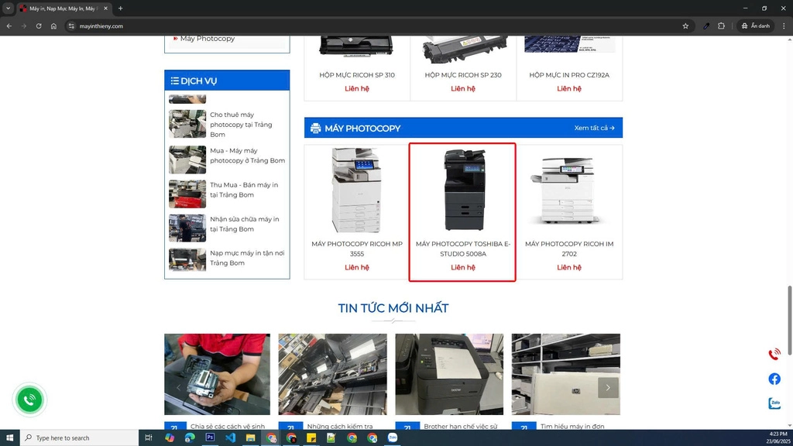Open Visual Studio Code from taskbar
793x446 pixels.
point(230,438)
